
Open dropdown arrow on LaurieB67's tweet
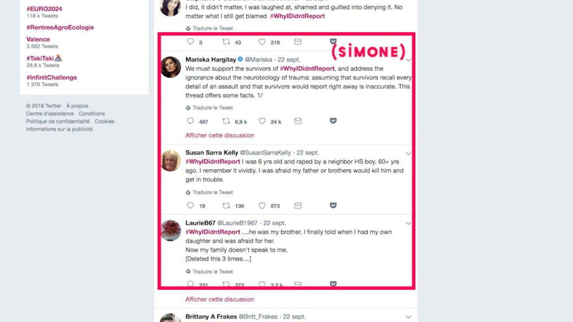(x=408, y=223)
